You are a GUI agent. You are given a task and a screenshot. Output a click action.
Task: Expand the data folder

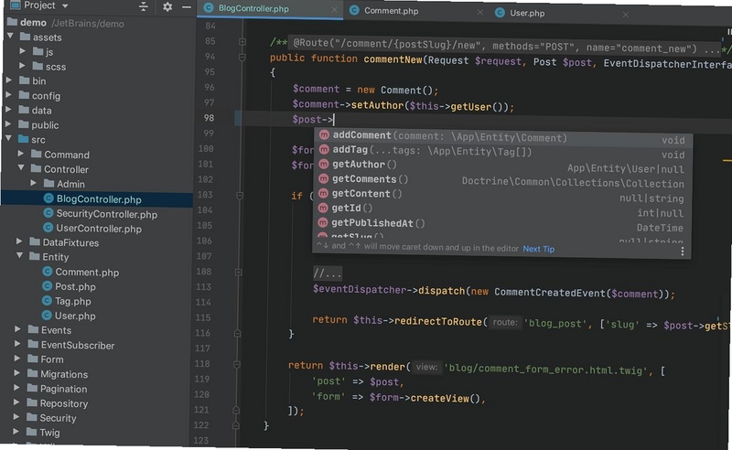[x=8, y=110]
